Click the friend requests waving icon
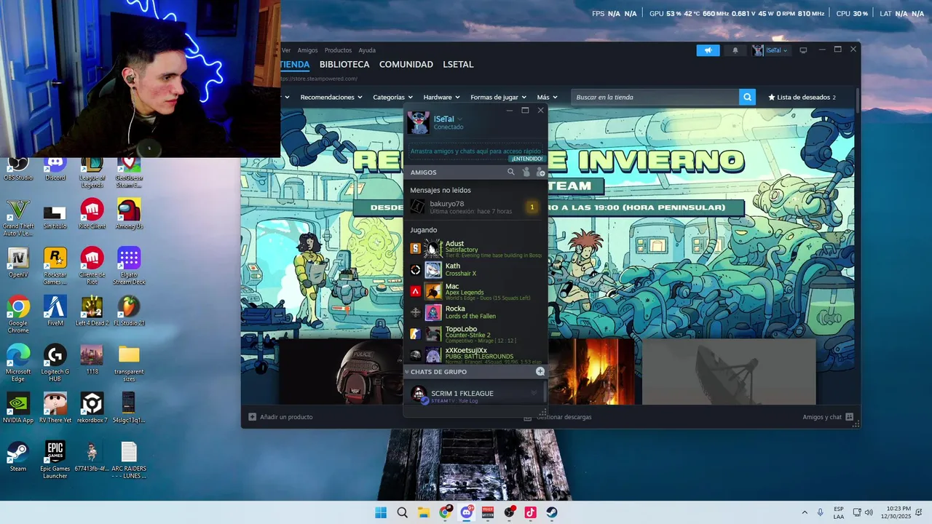 pos(526,172)
